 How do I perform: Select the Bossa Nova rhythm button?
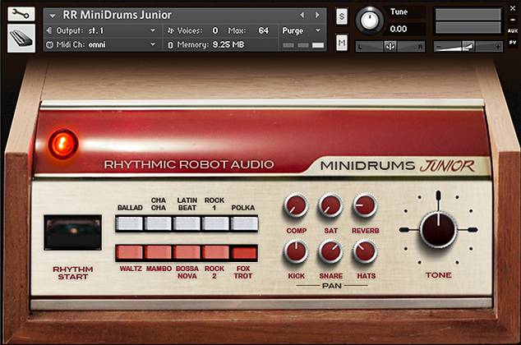pos(187,253)
